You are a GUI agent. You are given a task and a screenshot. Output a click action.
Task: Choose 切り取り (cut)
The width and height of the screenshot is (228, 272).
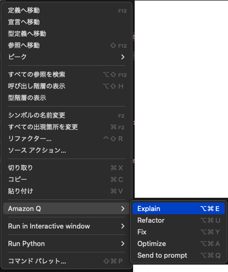click(66, 168)
